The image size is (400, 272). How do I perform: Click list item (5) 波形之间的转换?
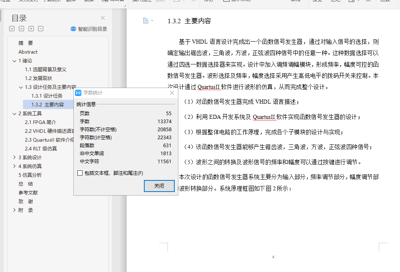click(x=272, y=162)
